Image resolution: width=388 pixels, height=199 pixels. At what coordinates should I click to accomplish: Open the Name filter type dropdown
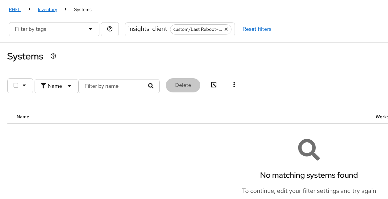(56, 86)
